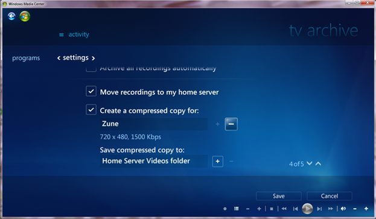Click channel up plus in transport bar
376x219 pixels.
[x=259, y=209]
